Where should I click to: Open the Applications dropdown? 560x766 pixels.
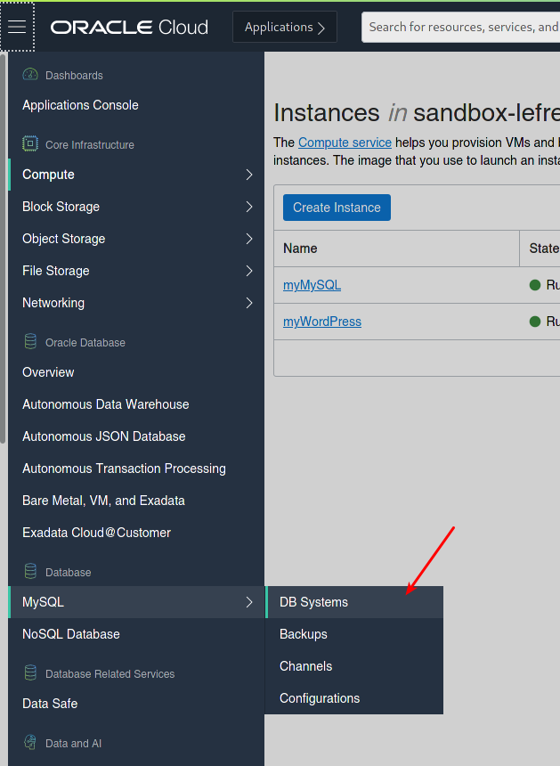pyautogui.click(x=285, y=27)
